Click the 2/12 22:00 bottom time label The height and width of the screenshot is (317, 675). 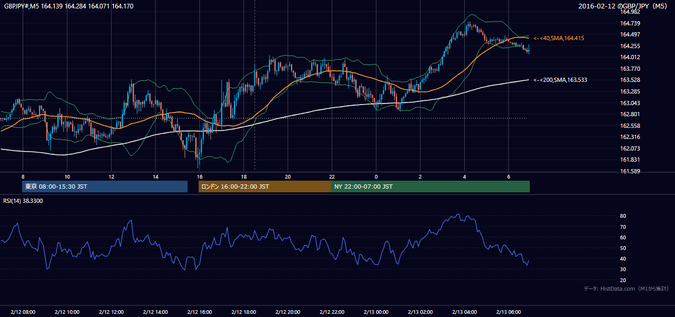pos(332,312)
